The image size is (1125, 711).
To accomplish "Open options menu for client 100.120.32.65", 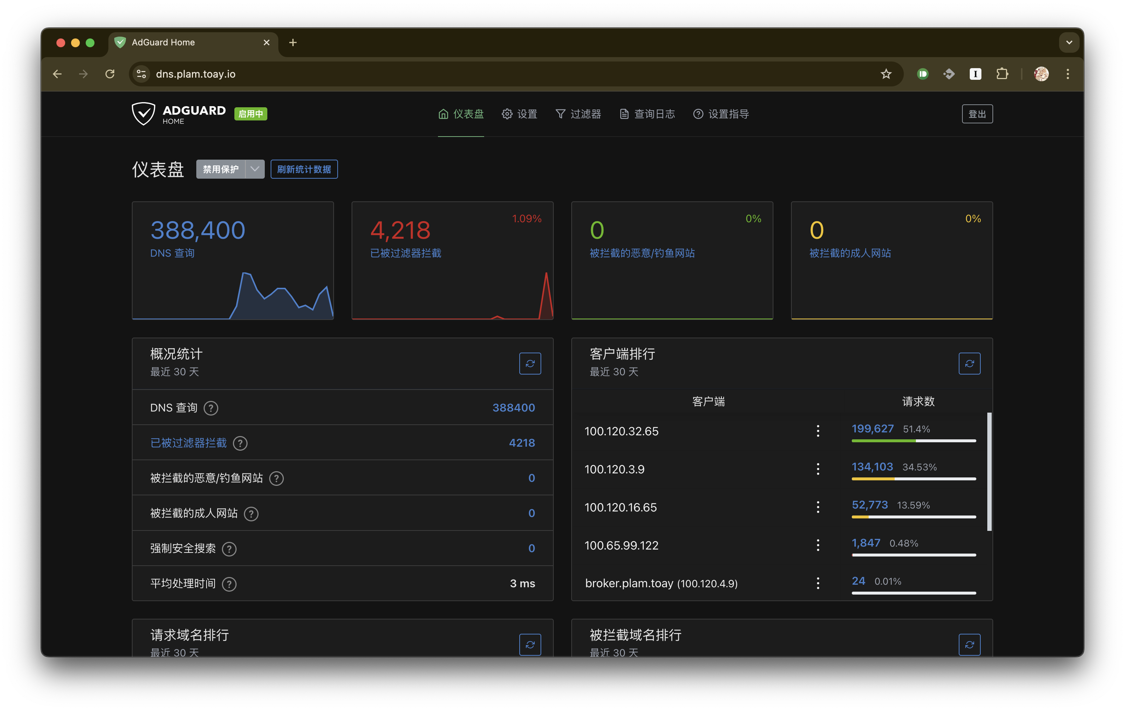I will [818, 431].
